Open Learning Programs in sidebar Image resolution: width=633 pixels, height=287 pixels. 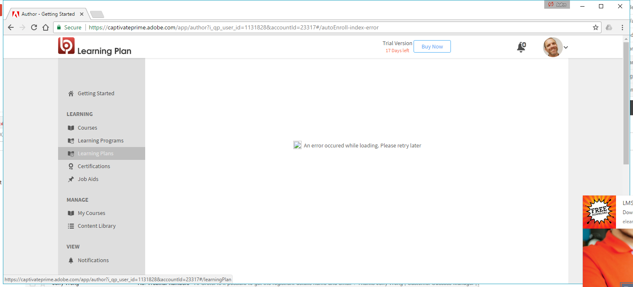tap(100, 141)
